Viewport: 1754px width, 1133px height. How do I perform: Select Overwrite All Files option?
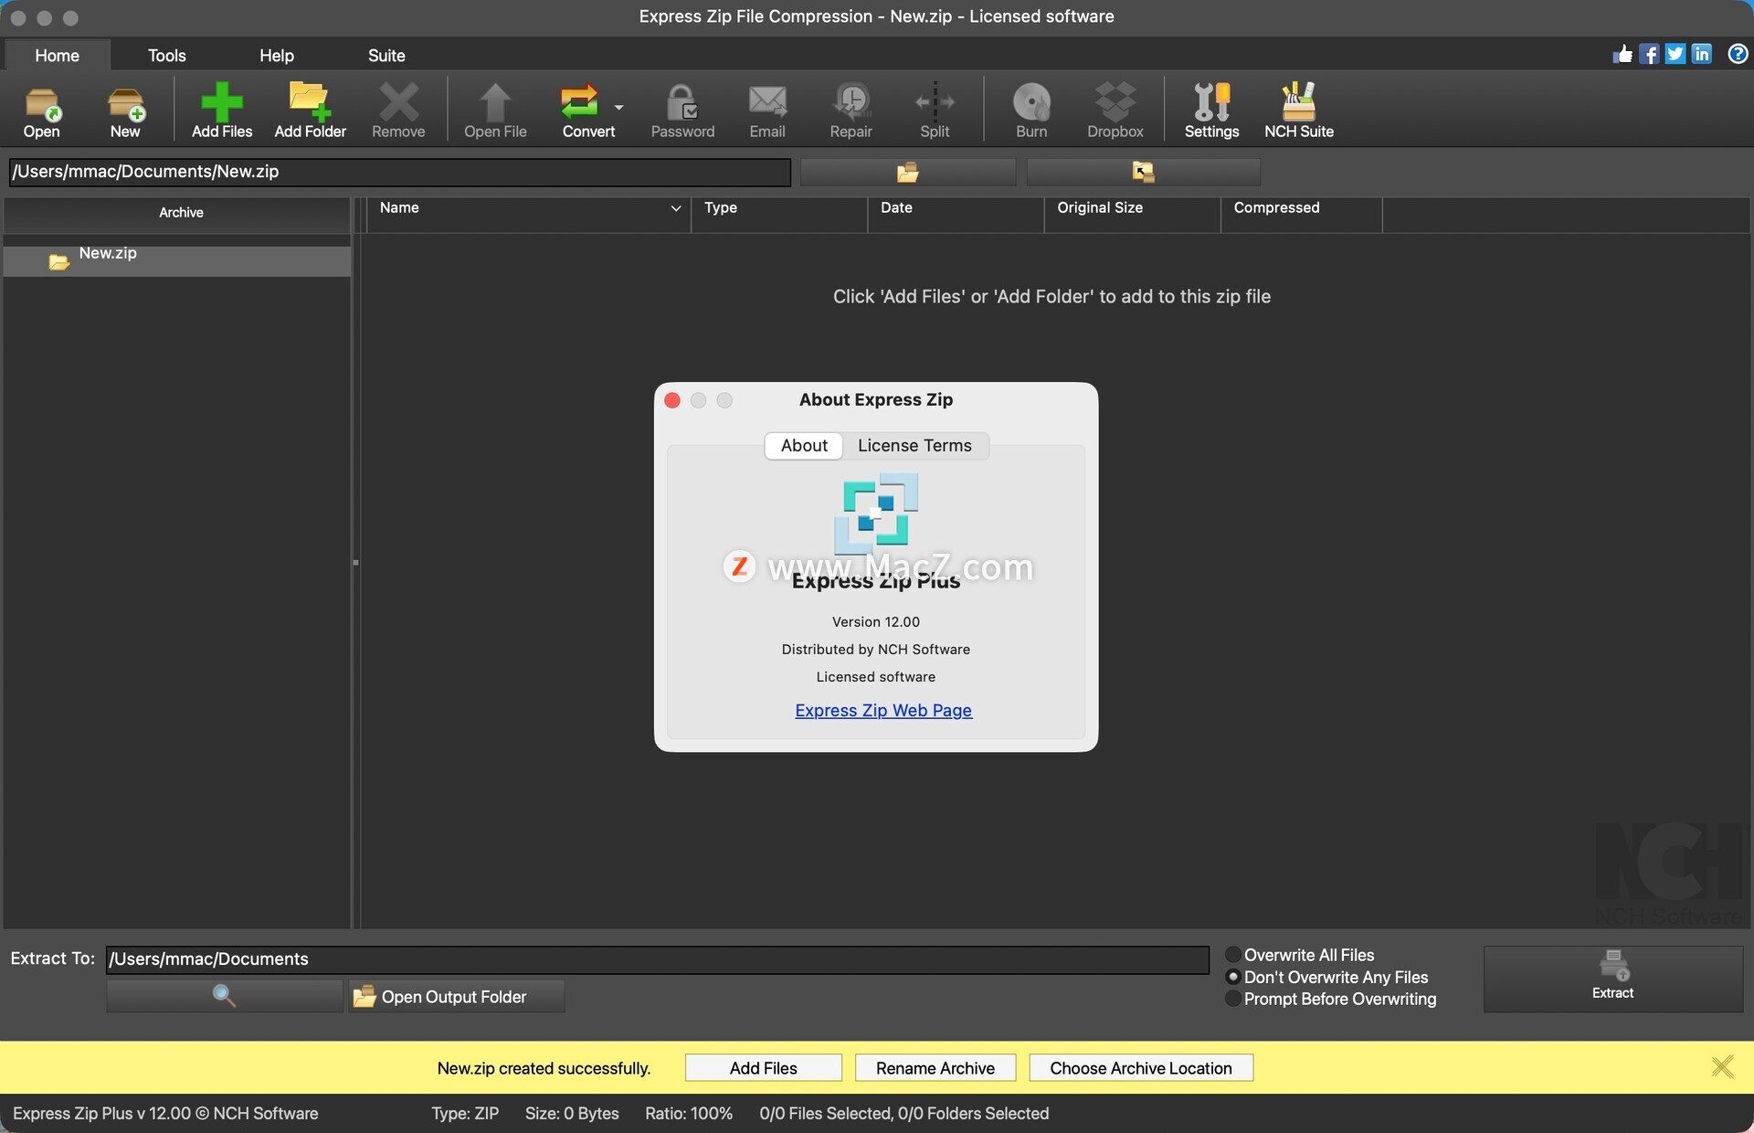click(x=1233, y=955)
